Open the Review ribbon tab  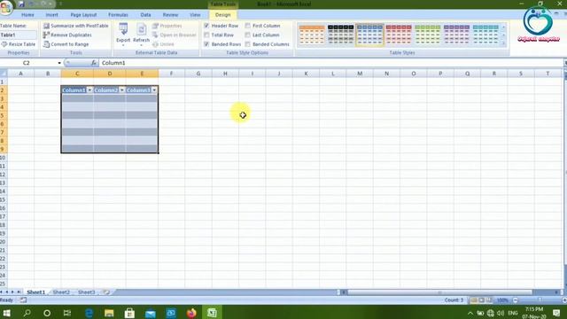click(x=170, y=15)
